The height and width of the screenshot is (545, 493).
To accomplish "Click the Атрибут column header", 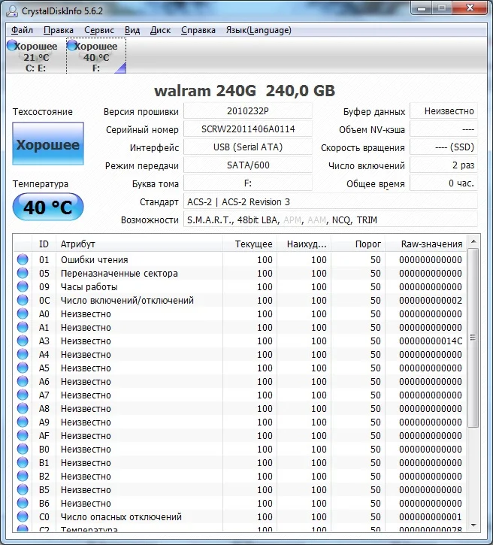I will pos(139,244).
